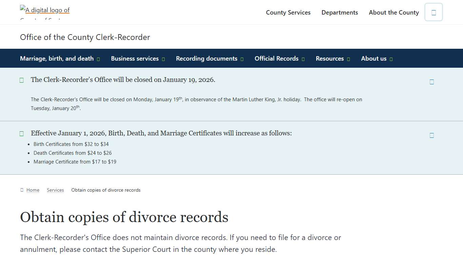Open the "Services" breadcrumb link

(x=55, y=190)
